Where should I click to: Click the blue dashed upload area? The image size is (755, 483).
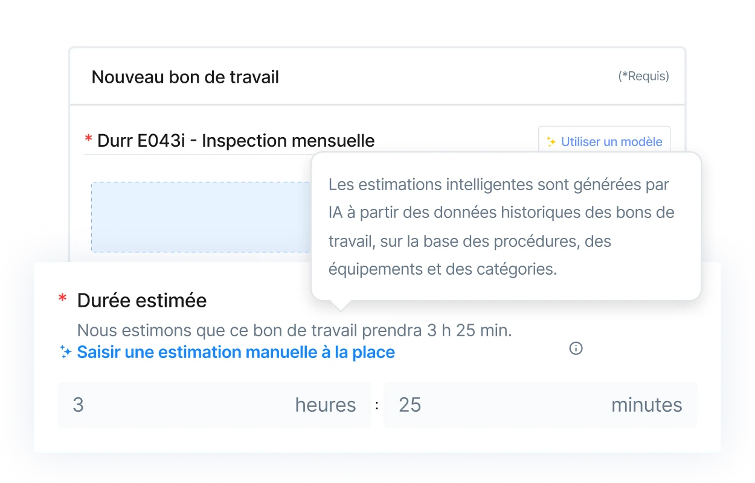click(201, 217)
